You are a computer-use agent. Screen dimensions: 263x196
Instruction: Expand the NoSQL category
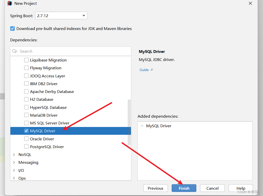point(14,154)
